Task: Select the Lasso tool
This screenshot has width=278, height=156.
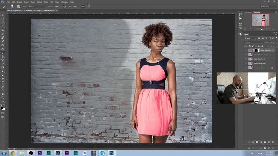Action: (x=3, y=23)
